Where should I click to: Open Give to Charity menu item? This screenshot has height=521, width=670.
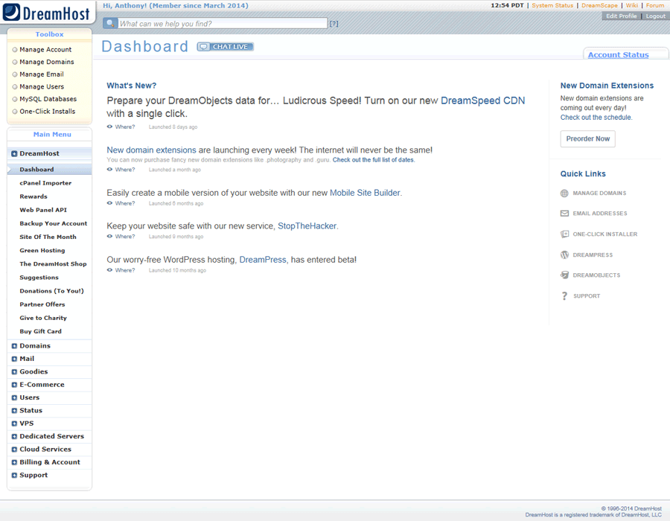click(43, 318)
